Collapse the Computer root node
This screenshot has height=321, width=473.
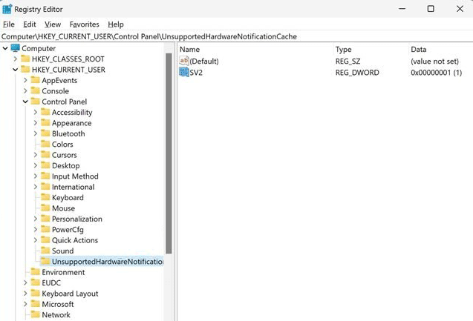5,48
